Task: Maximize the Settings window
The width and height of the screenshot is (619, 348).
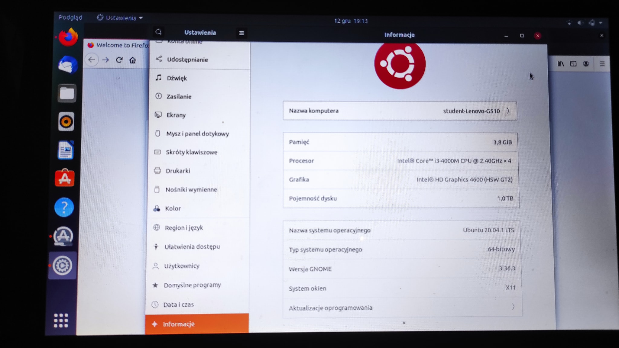Action: [x=522, y=36]
